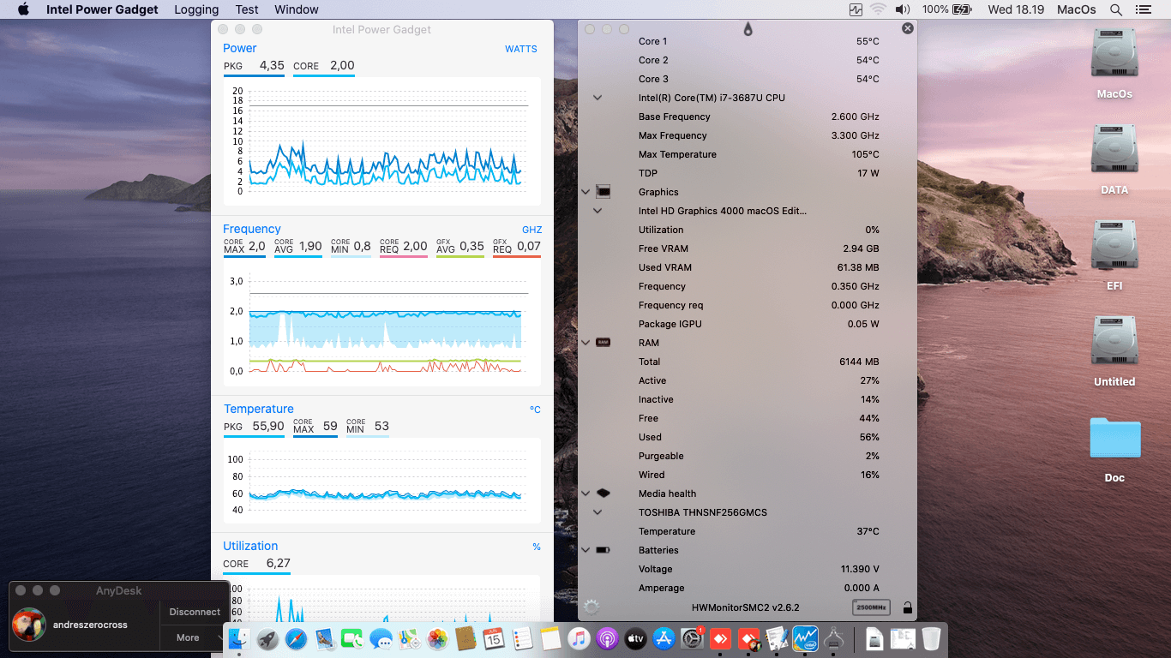Open Photos from the Dock

tap(437, 638)
